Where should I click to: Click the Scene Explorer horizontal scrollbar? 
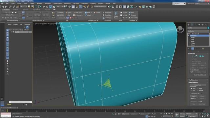point(20,102)
